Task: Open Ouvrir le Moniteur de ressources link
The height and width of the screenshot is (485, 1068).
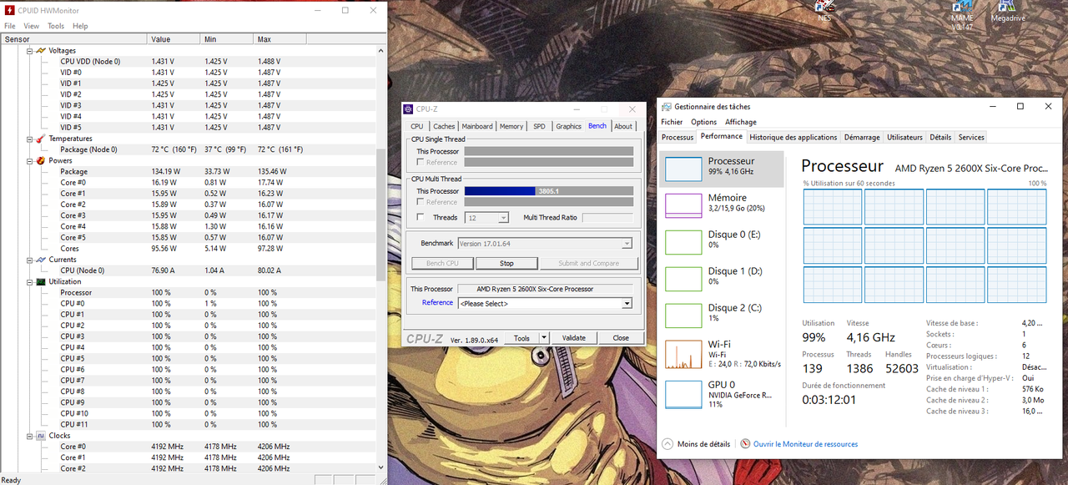Action: [x=805, y=444]
